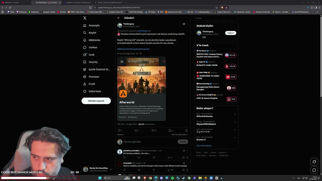
Task: Open more options for Number 9 trend
Action: [235, 138]
